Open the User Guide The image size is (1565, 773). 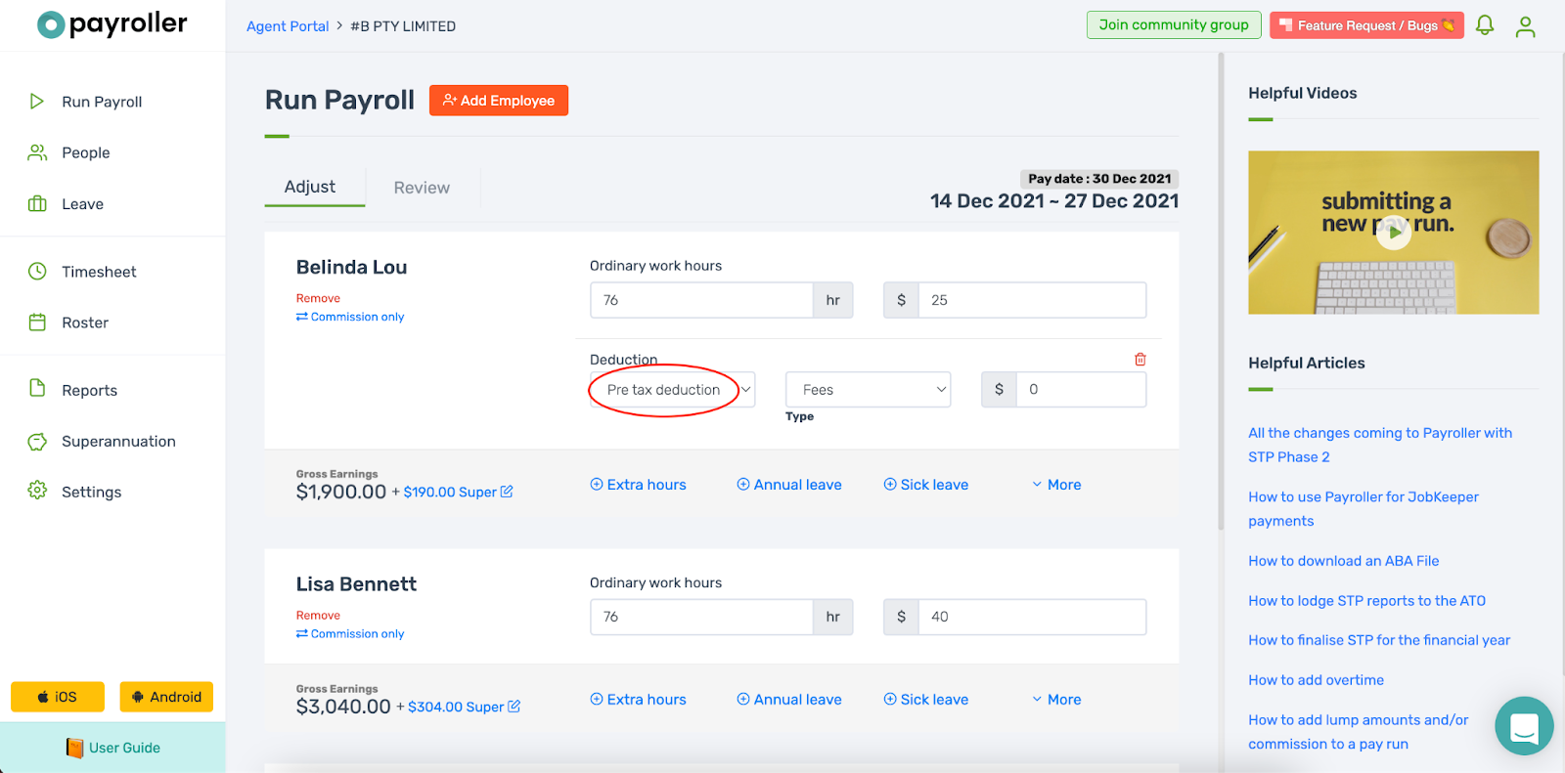click(x=112, y=748)
